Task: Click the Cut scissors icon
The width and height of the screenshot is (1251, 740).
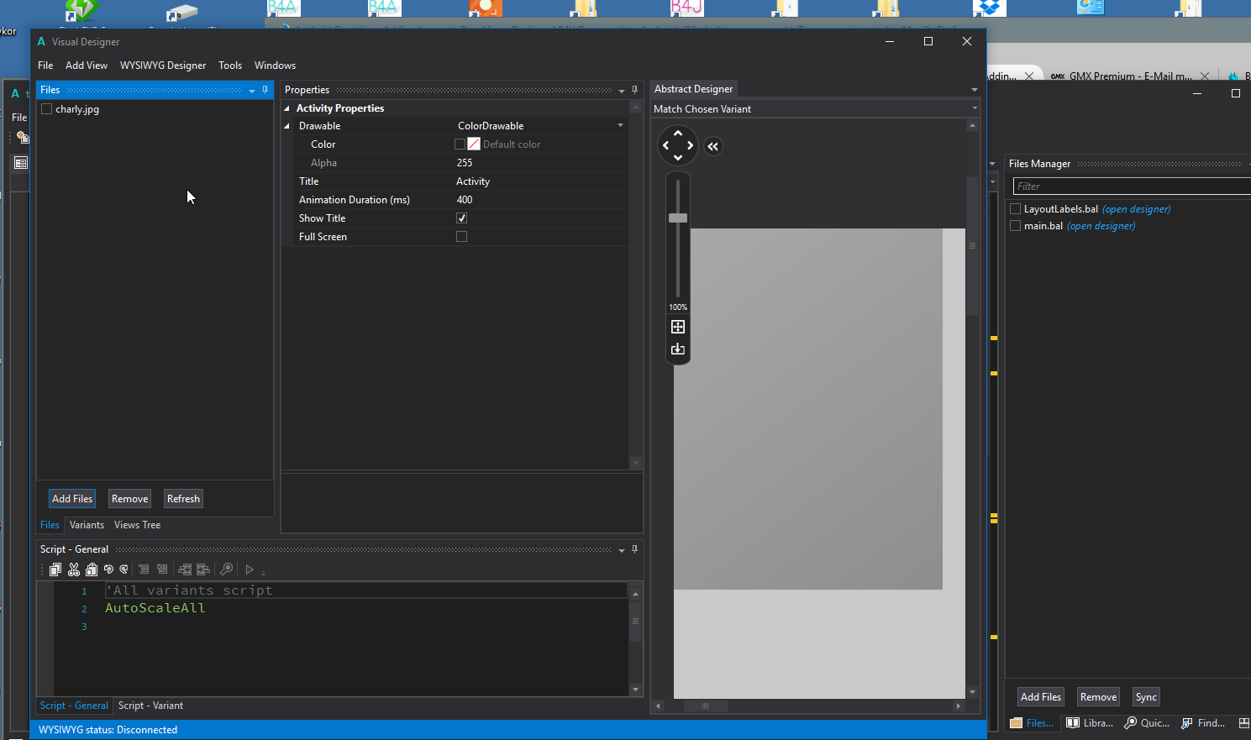Action: [74, 569]
